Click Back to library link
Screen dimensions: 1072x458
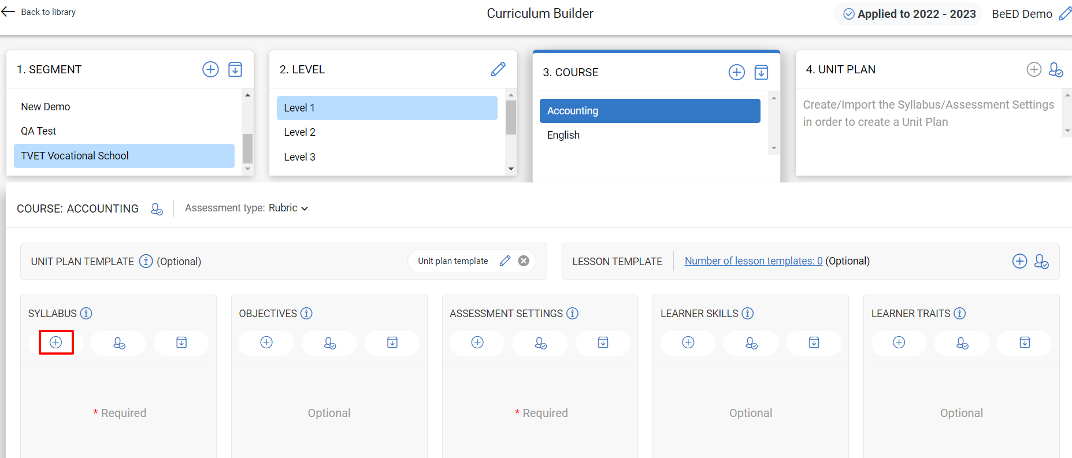click(x=49, y=12)
